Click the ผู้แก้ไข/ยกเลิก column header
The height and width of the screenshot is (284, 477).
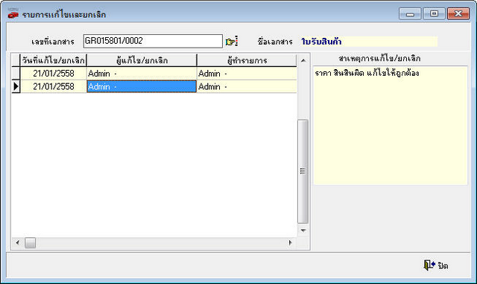pyautogui.click(x=142, y=60)
